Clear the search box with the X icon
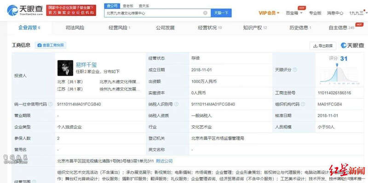The height and width of the screenshot is (183, 368). pos(205,13)
